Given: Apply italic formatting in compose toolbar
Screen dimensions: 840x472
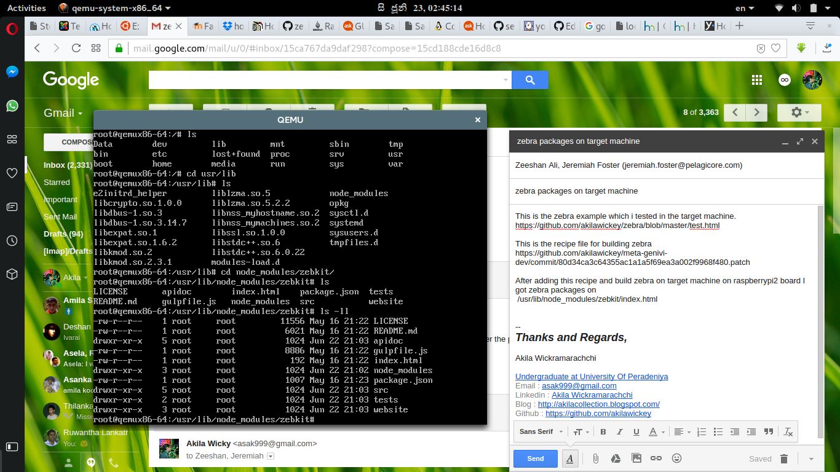Looking at the screenshot, I should (x=620, y=431).
